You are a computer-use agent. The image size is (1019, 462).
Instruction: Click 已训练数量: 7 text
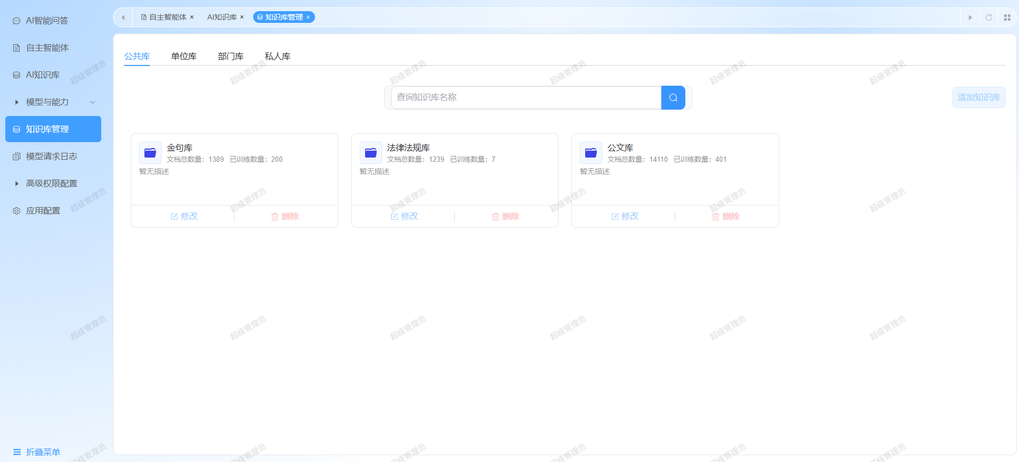click(x=473, y=159)
